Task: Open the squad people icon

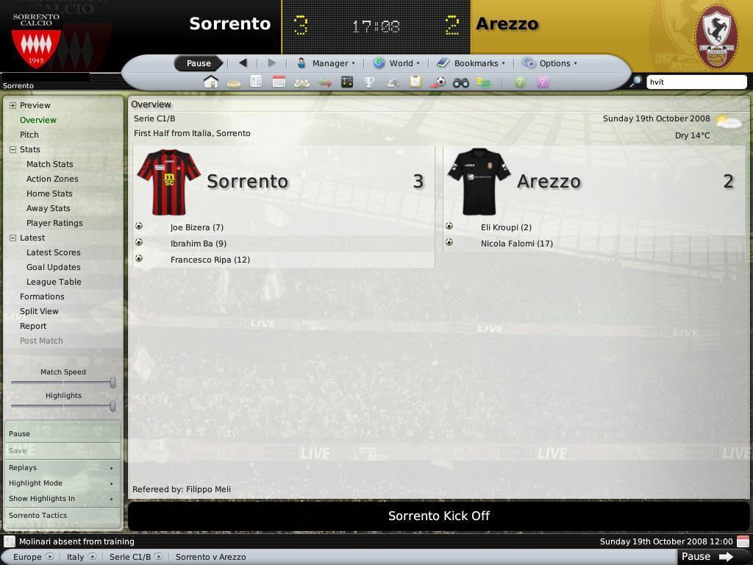Action: point(301,82)
